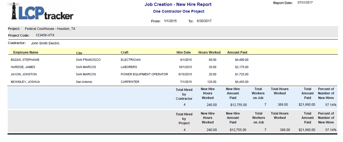
Task: Click the From date 1/1/2015
Action: pyautogui.click(x=170, y=21)
